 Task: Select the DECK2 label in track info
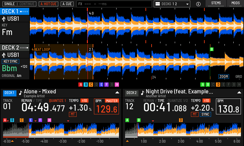(x=131, y=93)
